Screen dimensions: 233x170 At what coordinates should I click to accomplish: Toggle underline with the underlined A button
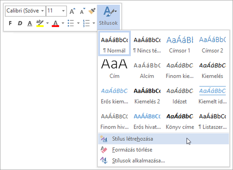click(x=30, y=23)
